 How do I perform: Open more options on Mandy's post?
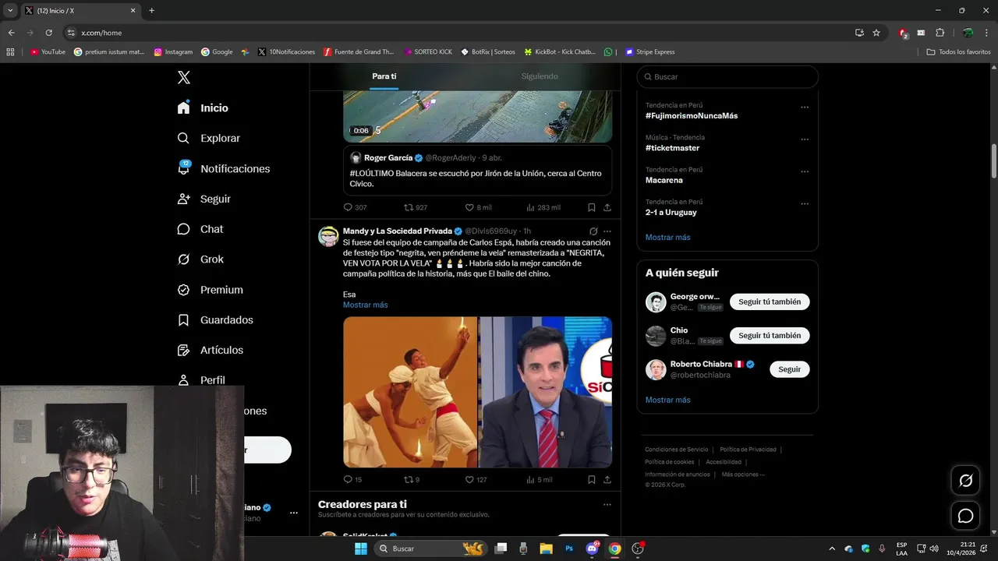(607, 231)
